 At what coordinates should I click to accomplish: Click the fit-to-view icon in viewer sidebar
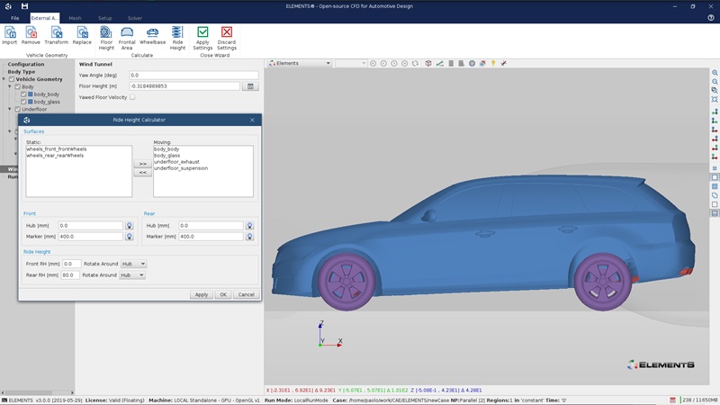coord(715,99)
